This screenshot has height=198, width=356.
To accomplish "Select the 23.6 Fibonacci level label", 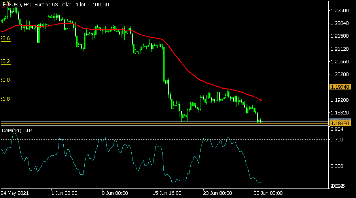I will [5, 38].
